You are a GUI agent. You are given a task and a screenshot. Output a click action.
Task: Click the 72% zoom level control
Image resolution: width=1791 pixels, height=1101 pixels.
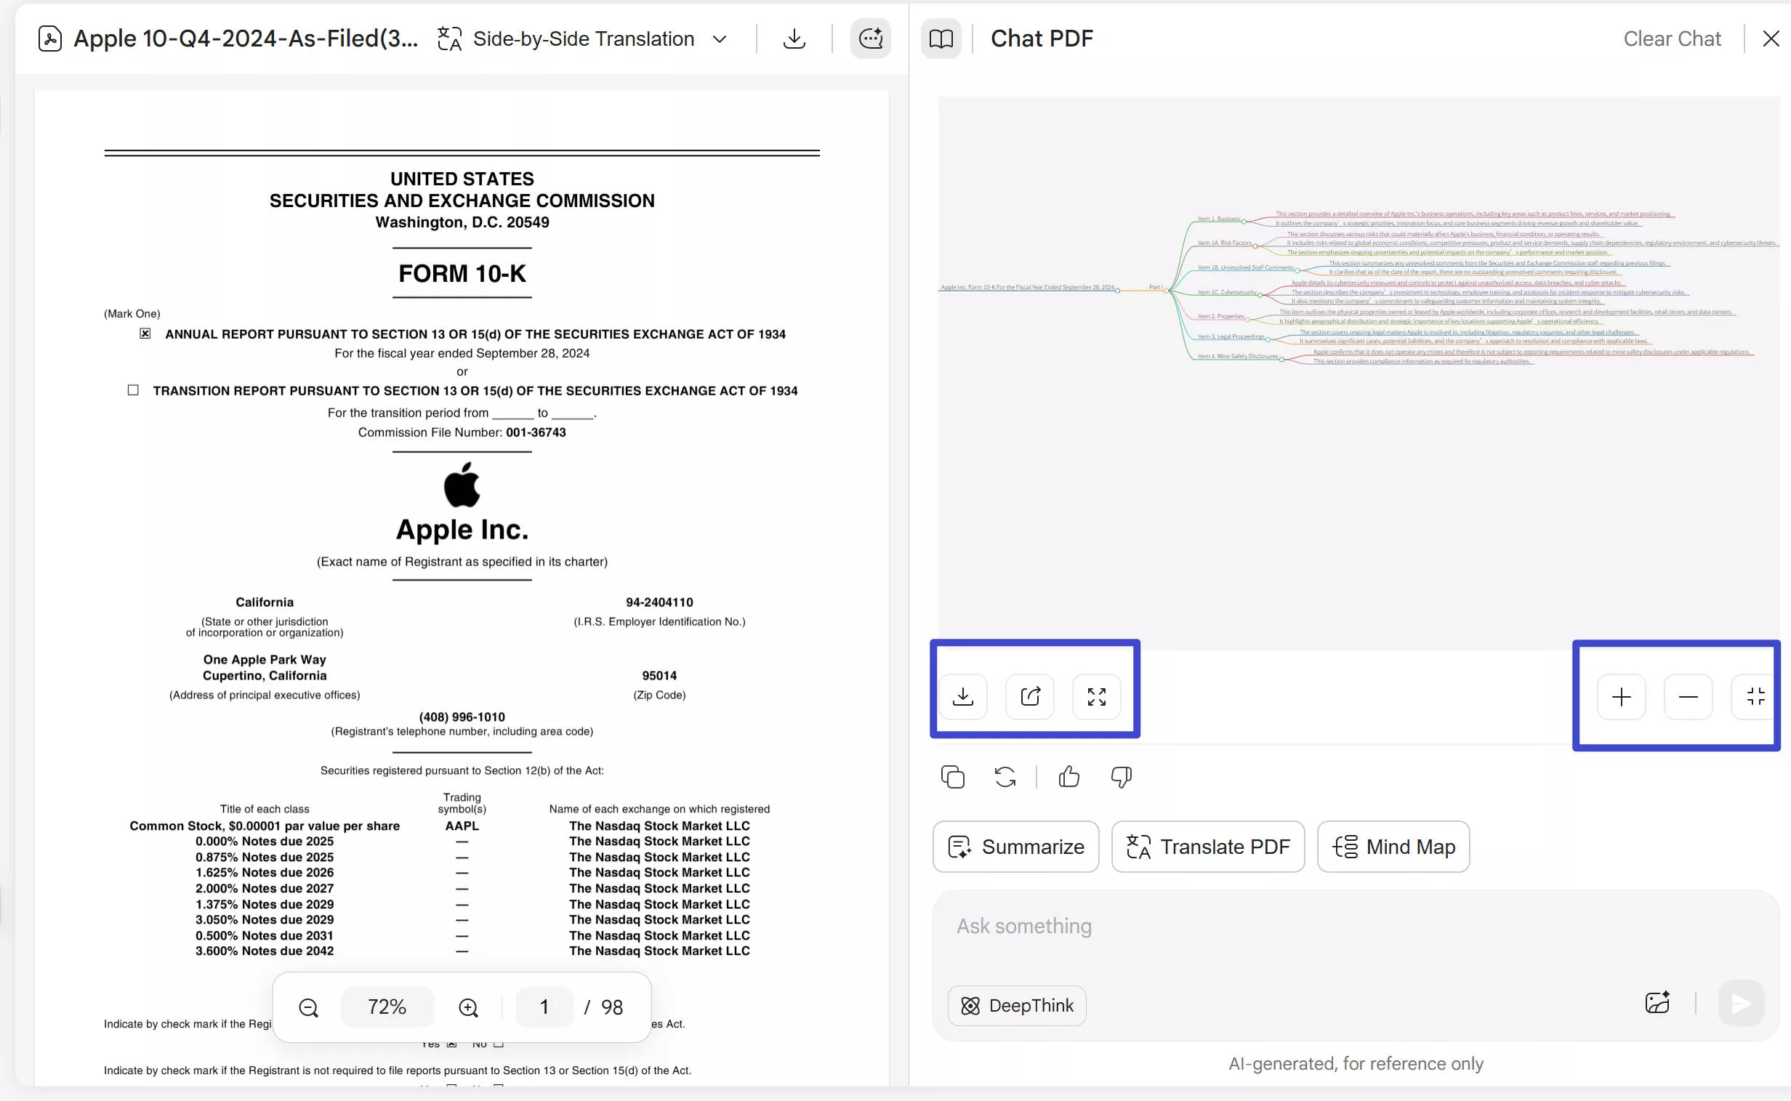(387, 1007)
